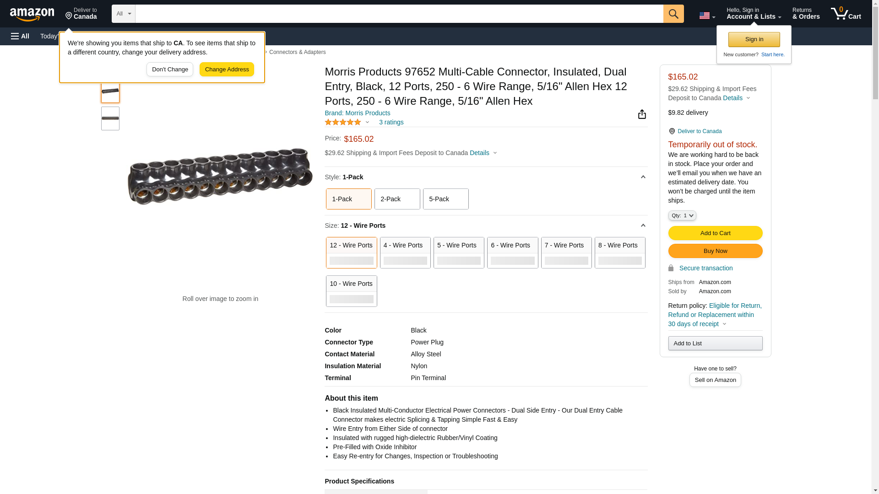Screen dimensions: 879x494
Task: Open the All search category dropdown
Action: [x=123, y=14]
